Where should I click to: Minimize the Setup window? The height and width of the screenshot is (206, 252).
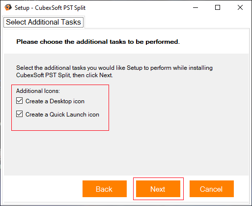(196, 7)
